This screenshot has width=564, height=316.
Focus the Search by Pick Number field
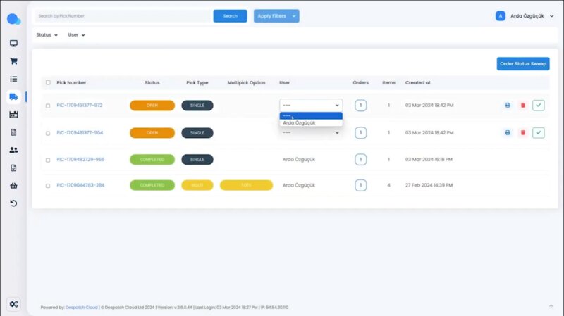[x=121, y=15]
